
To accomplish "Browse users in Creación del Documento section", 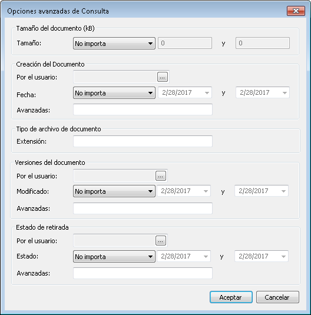I will [163, 77].
